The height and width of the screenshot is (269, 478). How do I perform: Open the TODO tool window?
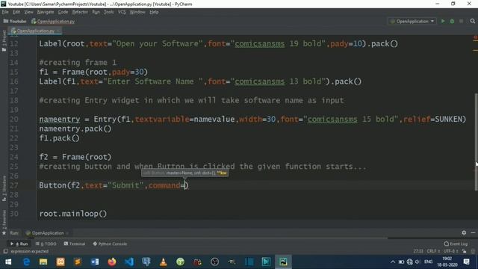(46, 244)
